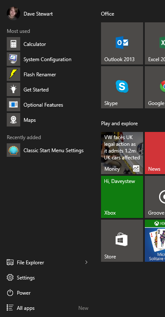Screen dimensions: 165x317
Task: Launch Calculator from the Most used list
Action: (35, 44)
